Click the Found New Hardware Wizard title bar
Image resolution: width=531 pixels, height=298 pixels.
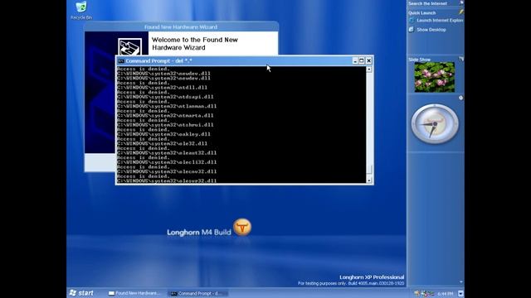tap(181, 26)
